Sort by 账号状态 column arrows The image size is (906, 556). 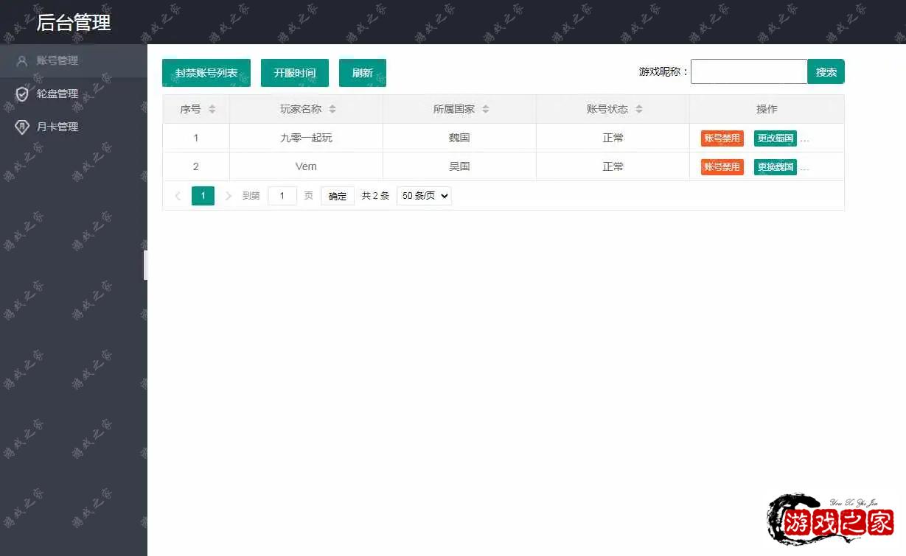tap(639, 109)
